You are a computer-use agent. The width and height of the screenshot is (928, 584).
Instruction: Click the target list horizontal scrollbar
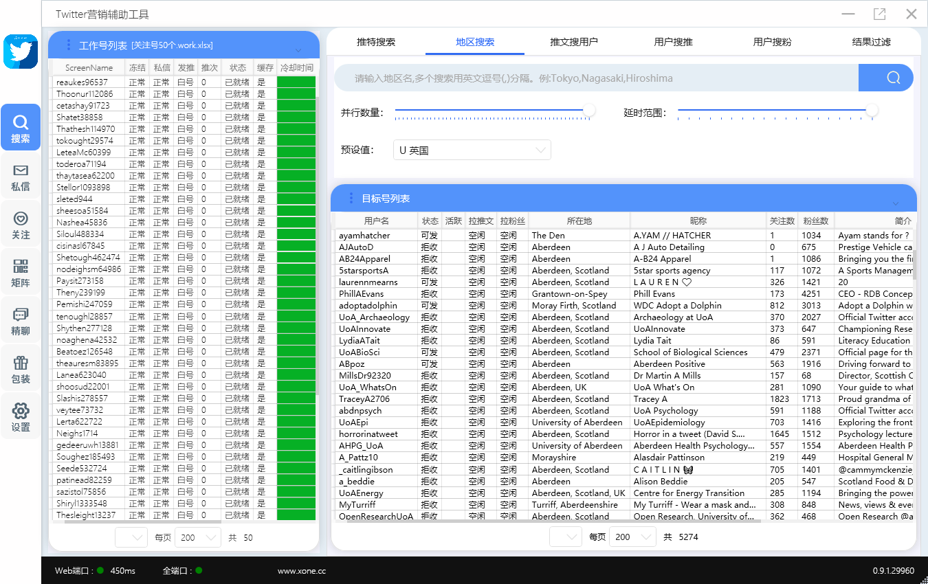[554, 521]
